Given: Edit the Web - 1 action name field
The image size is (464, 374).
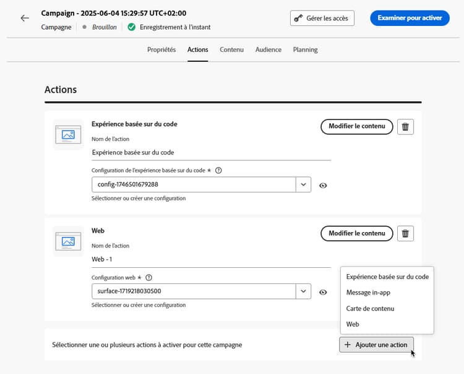Looking at the screenshot, I should pyautogui.click(x=210, y=259).
